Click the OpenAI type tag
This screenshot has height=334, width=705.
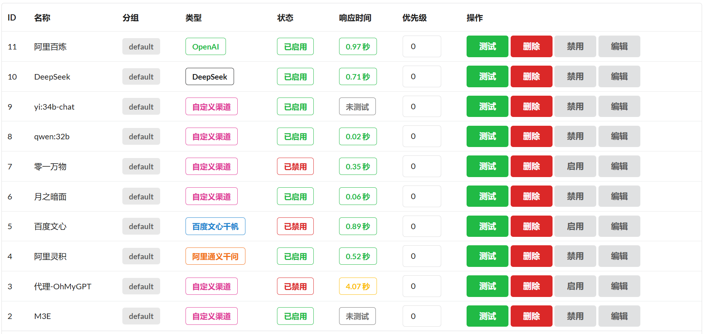pyautogui.click(x=205, y=47)
